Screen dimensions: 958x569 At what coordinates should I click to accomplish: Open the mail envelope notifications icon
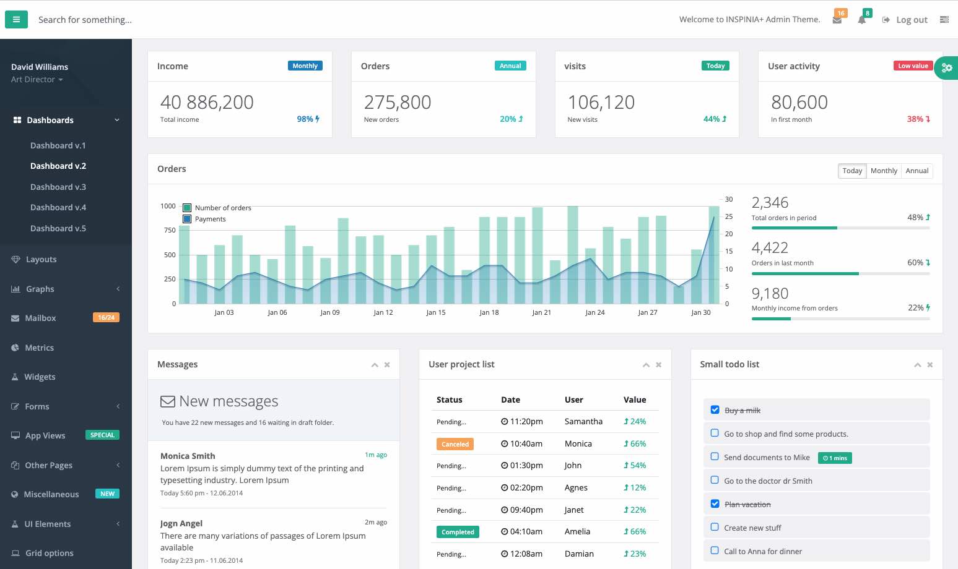pos(837,20)
